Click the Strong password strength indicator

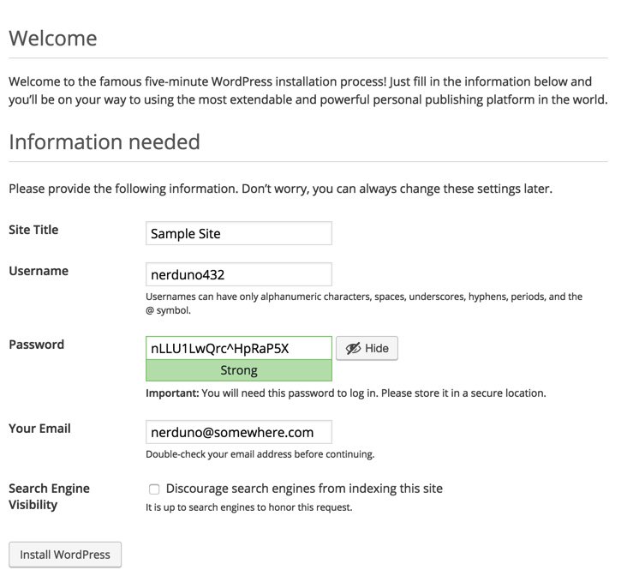[238, 370]
